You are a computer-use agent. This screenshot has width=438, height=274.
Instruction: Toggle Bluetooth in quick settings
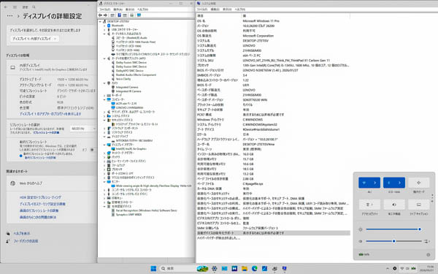pyautogui.click(x=389, y=183)
